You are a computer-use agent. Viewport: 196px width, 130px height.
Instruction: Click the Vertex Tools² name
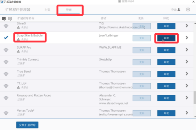click(26, 111)
